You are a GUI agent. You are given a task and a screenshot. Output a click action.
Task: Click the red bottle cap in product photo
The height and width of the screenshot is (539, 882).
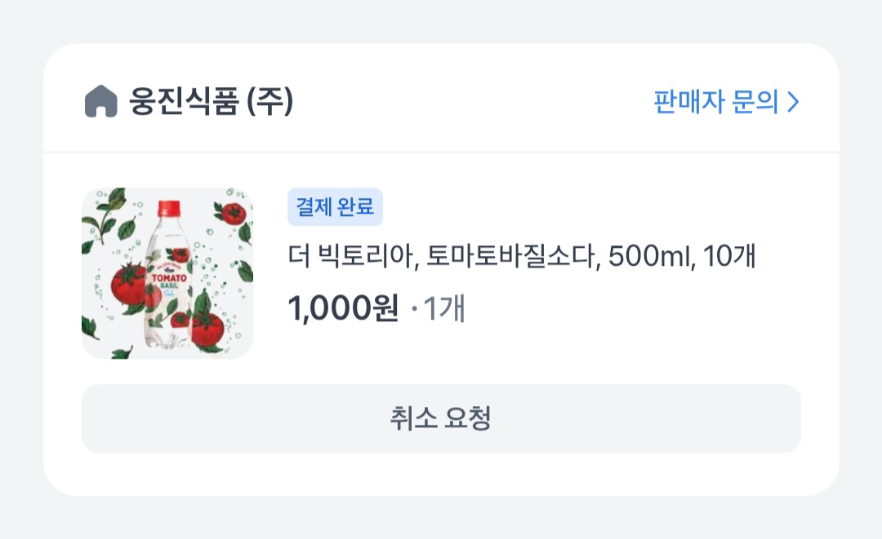169,208
